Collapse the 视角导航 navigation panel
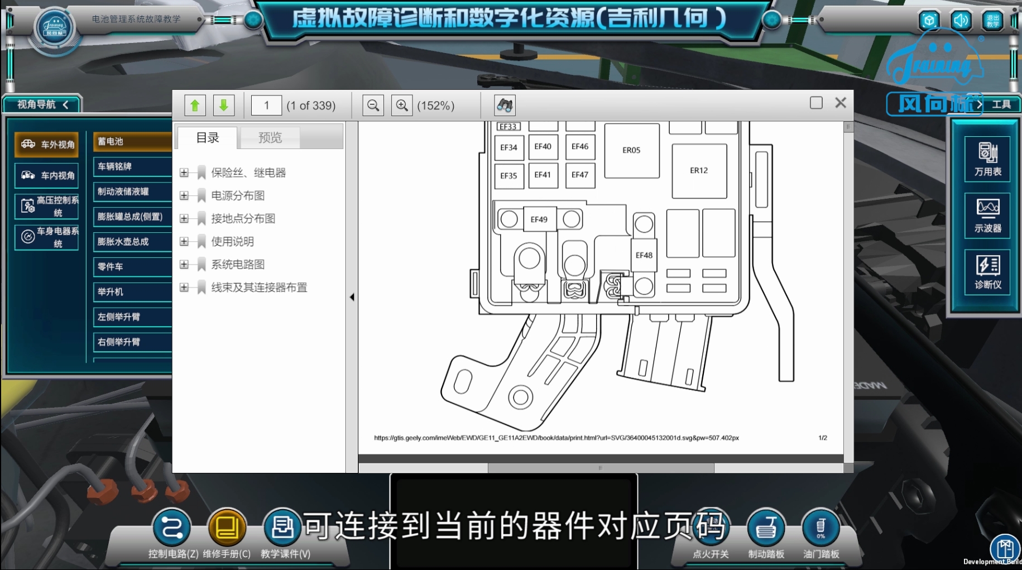This screenshot has height=570, width=1022. 66,104
